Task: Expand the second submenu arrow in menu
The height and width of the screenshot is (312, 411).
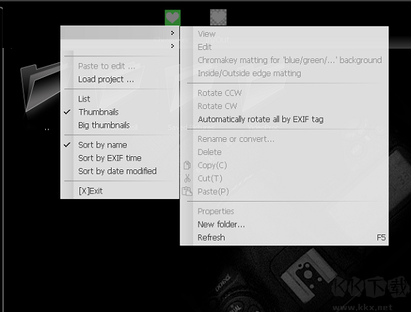Action: 172,46
